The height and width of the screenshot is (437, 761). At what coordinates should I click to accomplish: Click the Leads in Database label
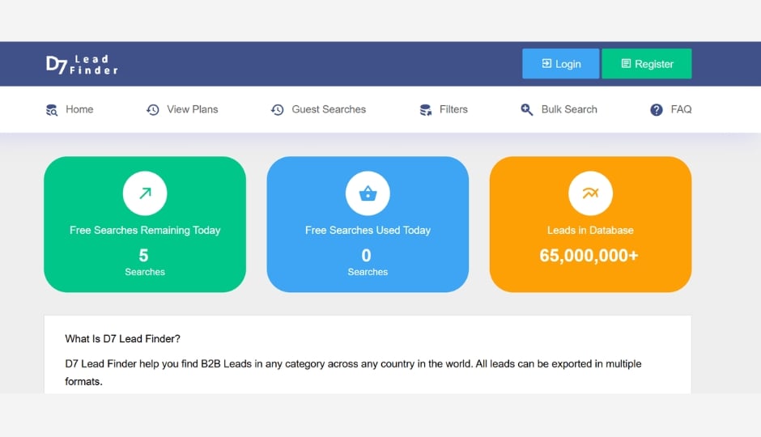[590, 230]
